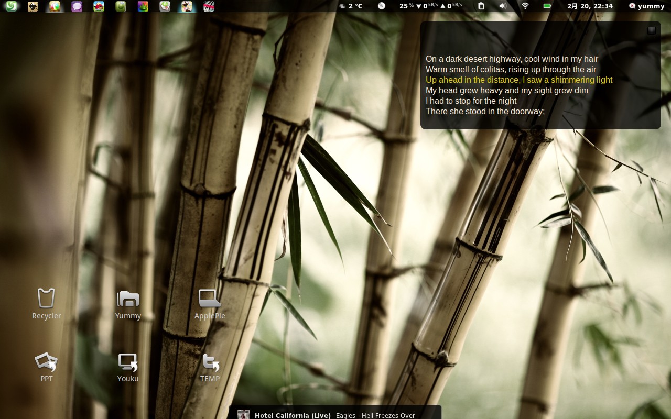Click lyric 'My head grew heavy'
671x419 pixels.
[x=507, y=90]
